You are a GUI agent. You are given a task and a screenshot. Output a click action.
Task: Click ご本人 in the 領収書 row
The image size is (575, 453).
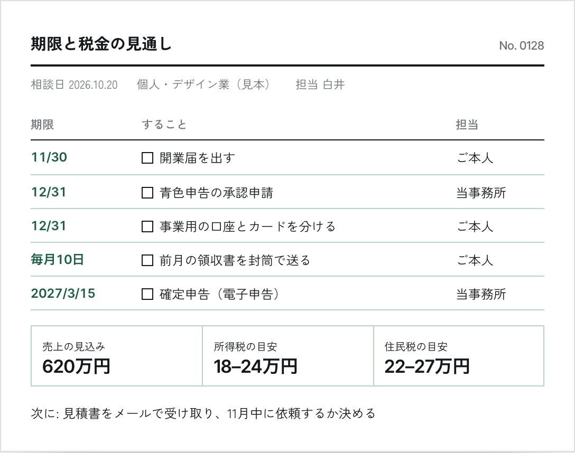(x=475, y=260)
